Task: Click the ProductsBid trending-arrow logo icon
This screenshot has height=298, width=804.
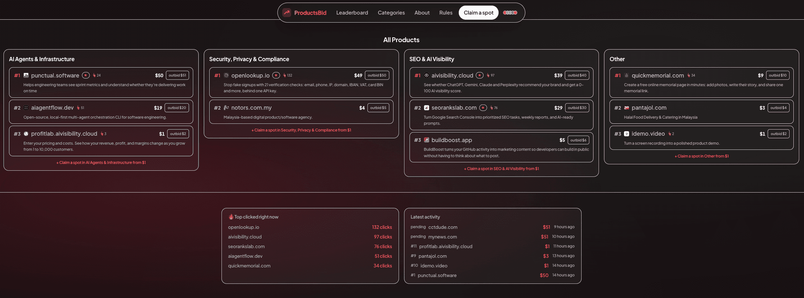Action: pos(287,13)
